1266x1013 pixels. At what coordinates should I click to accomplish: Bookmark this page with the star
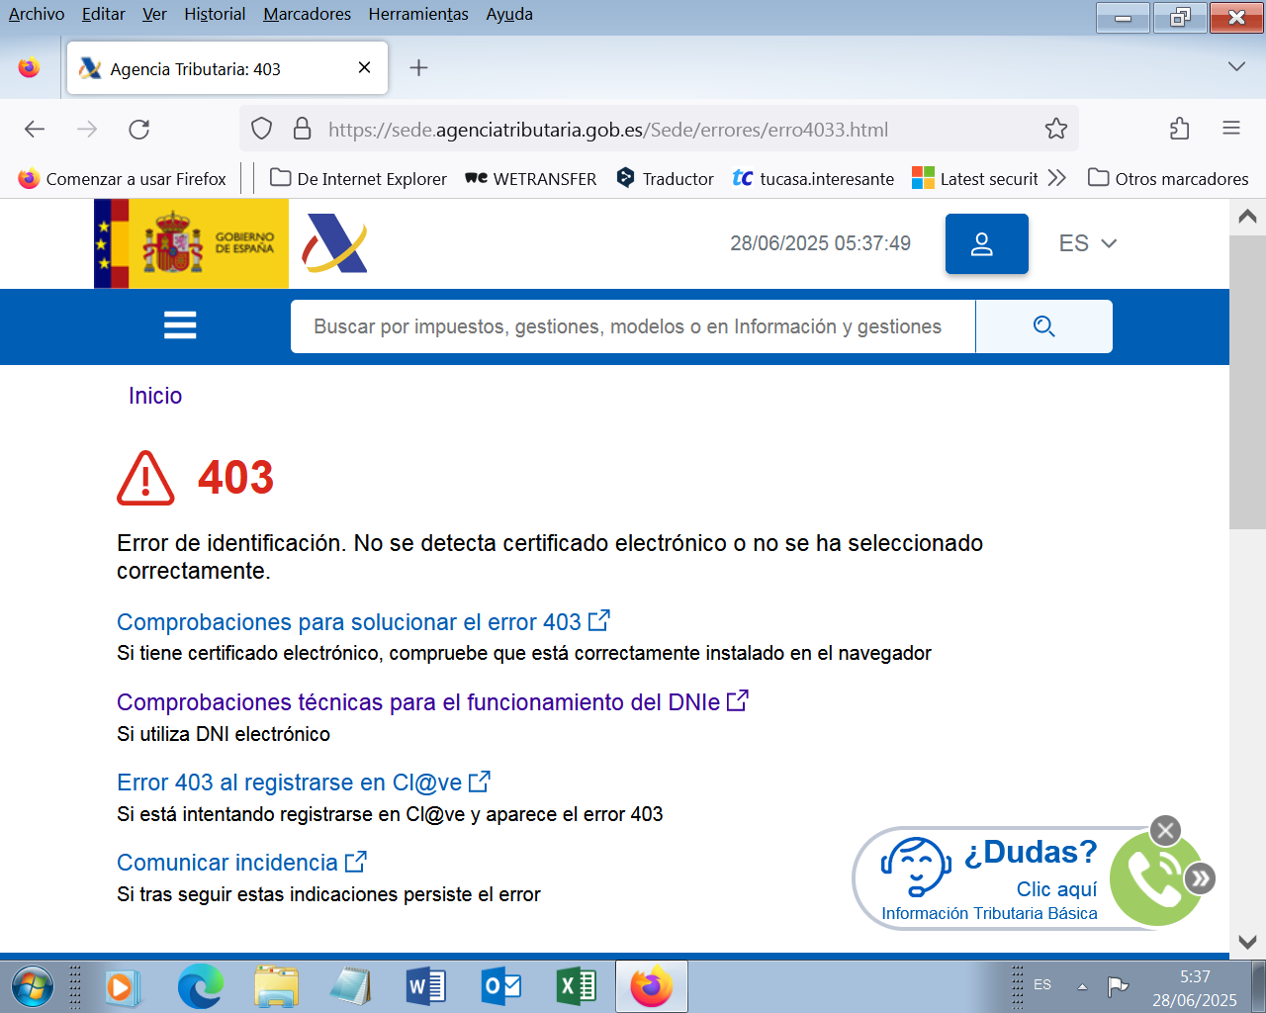[1056, 129]
